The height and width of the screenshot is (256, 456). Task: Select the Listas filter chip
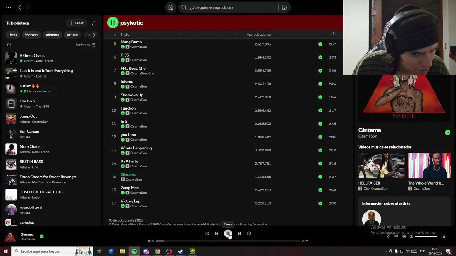13,35
